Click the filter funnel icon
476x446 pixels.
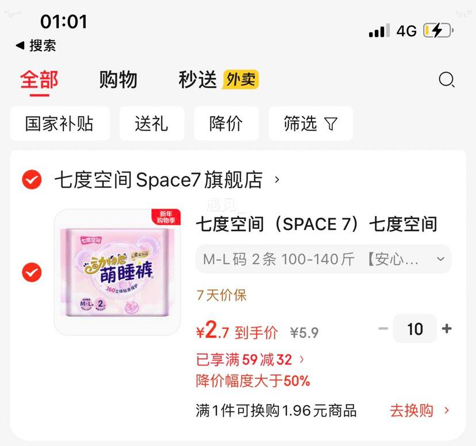click(x=331, y=124)
